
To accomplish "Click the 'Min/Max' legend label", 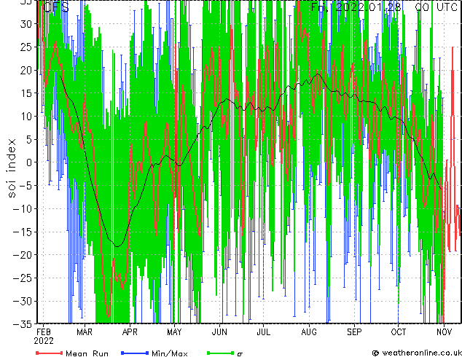I will pyautogui.click(x=169, y=353).
